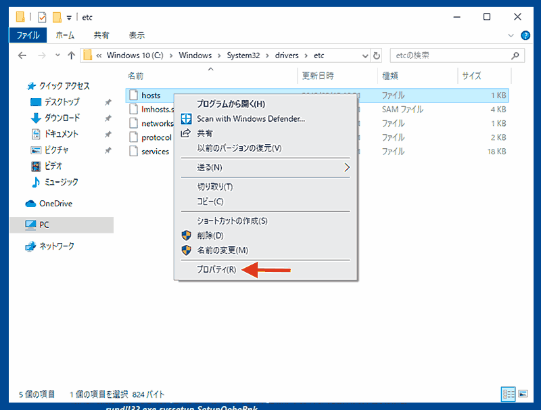The height and width of the screenshot is (410, 541).
Task: Click the refresh icon beside the address bar
Action: click(377, 55)
